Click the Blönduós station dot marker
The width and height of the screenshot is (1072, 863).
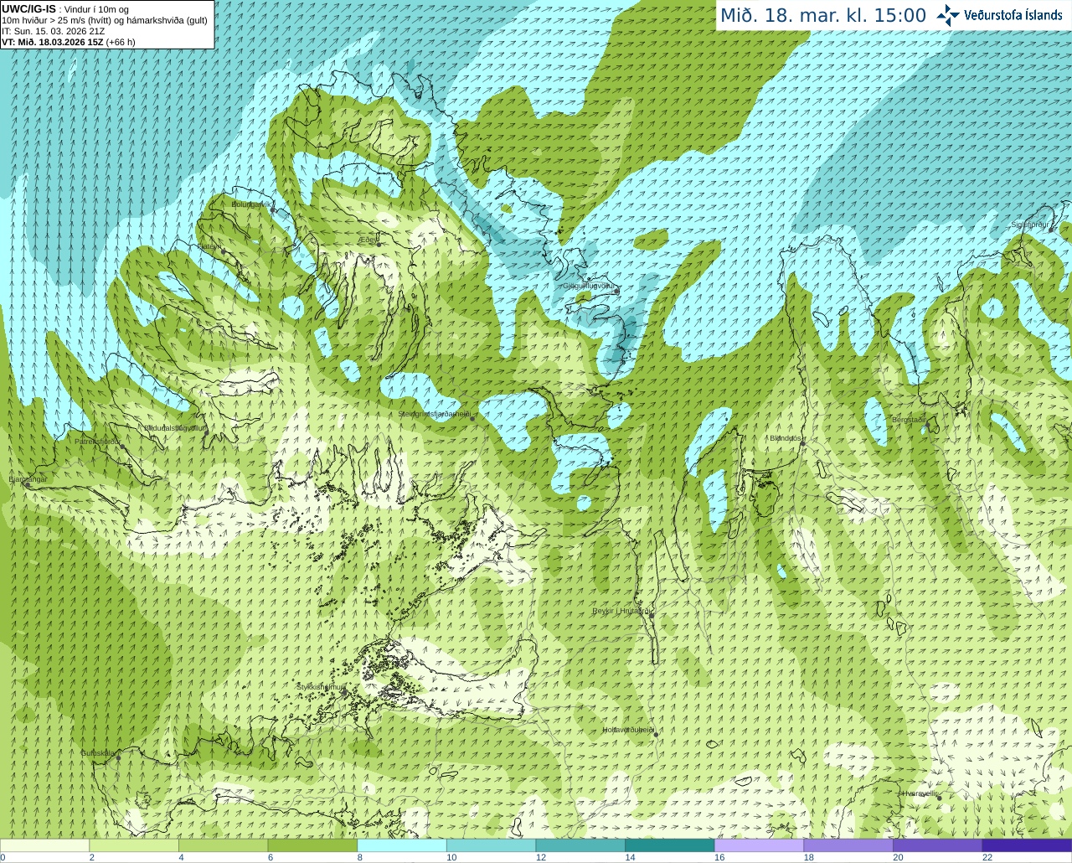click(x=803, y=443)
